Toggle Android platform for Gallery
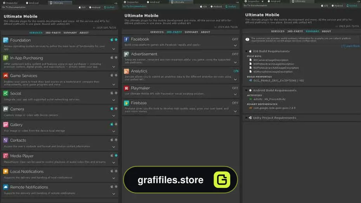The width and height of the screenshot is (361, 203). coord(116,124)
